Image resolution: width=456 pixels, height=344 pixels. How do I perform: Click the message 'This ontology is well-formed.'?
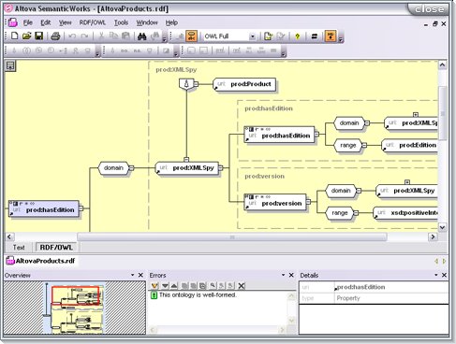coord(198,294)
